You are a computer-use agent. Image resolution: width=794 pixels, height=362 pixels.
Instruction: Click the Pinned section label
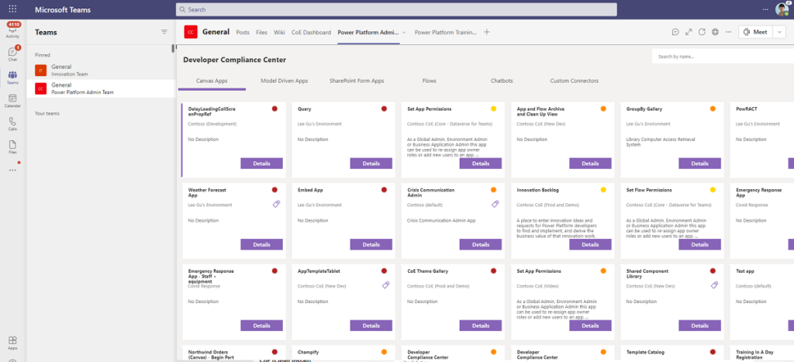[x=43, y=55]
